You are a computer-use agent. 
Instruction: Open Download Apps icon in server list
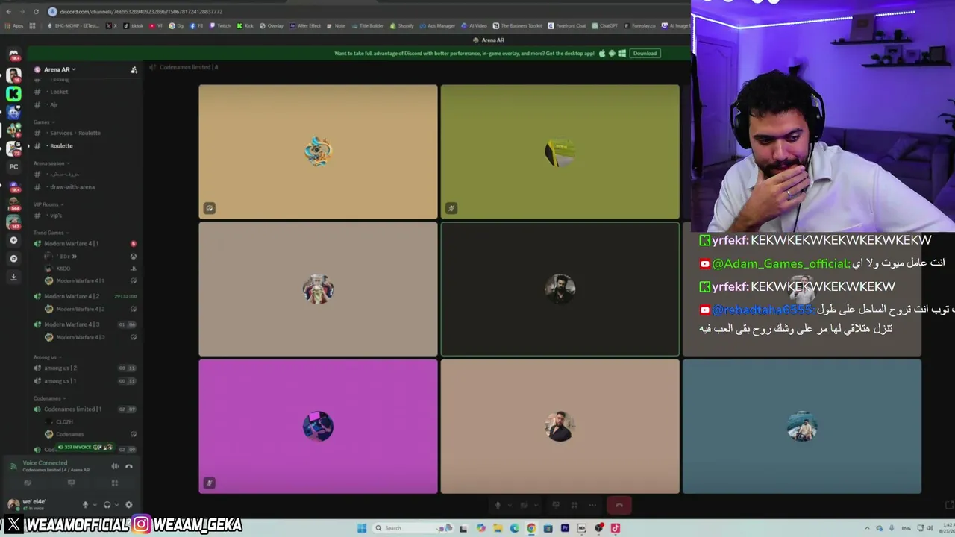(x=13, y=277)
